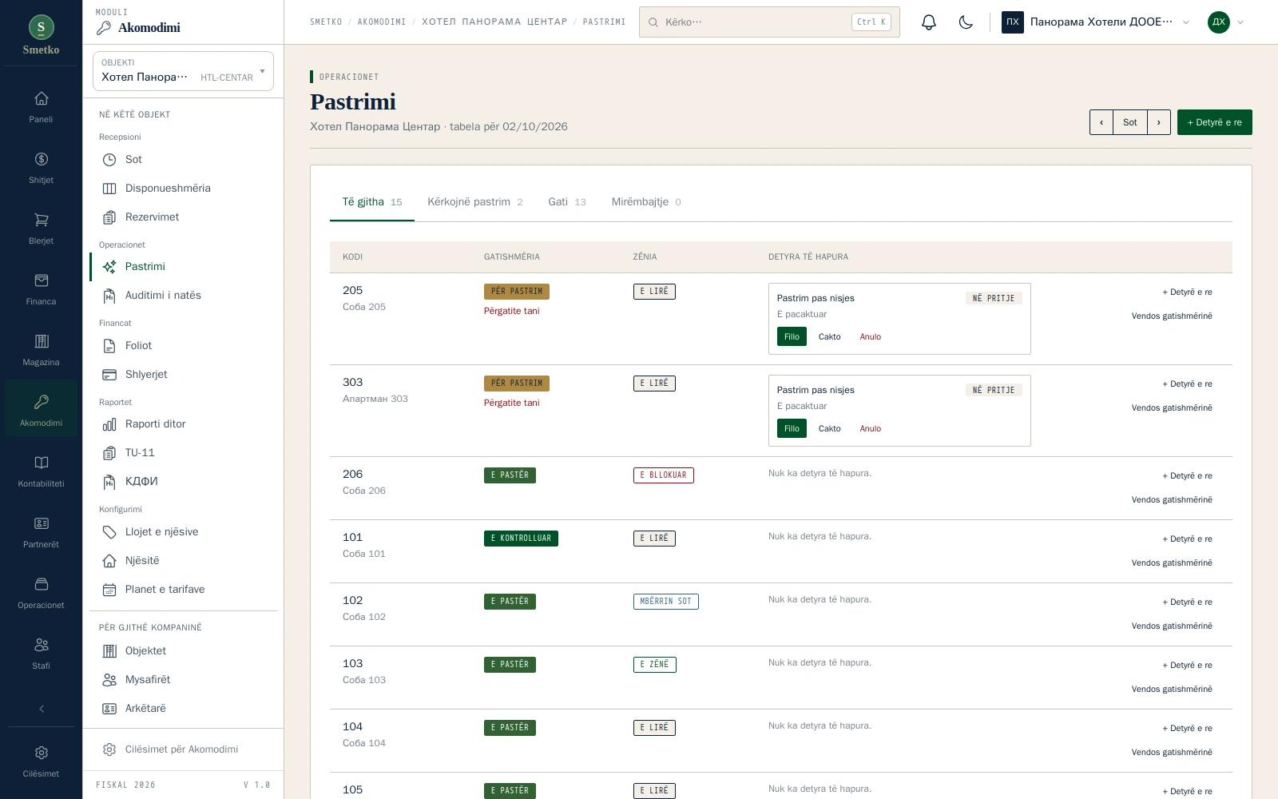Open Shlyerjet card item
1278x799 pixels.
coord(184,375)
